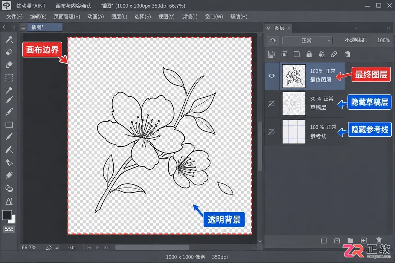Click the foreground dark color swatch
The height and width of the screenshot is (263, 395).
pyautogui.click(x=7, y=215)
